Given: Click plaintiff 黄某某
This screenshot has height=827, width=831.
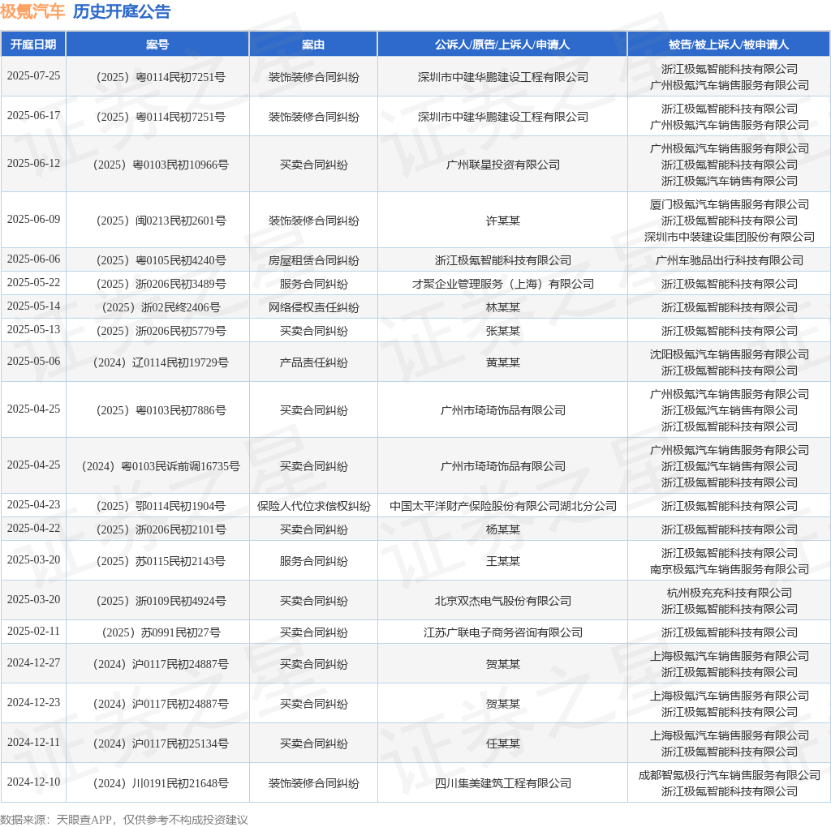Looking at the screenshot, I should pyautogui.click(x=502, y=362).
